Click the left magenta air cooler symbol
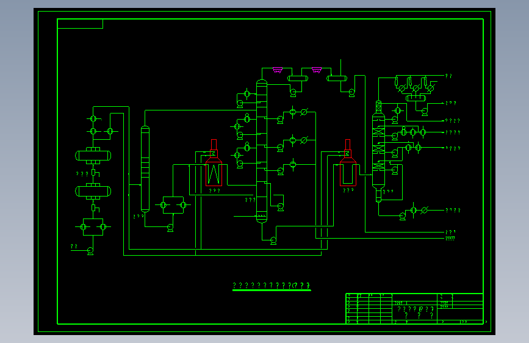 (278, 70)
